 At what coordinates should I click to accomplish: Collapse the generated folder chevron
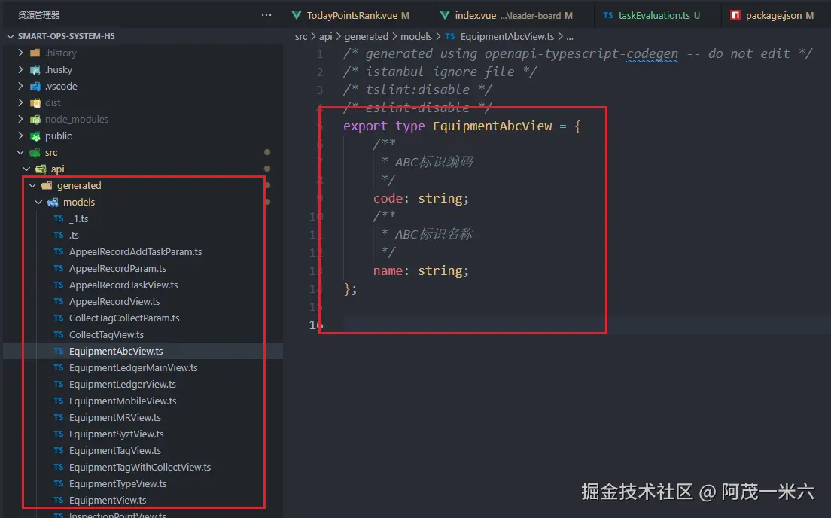point(32,185)
